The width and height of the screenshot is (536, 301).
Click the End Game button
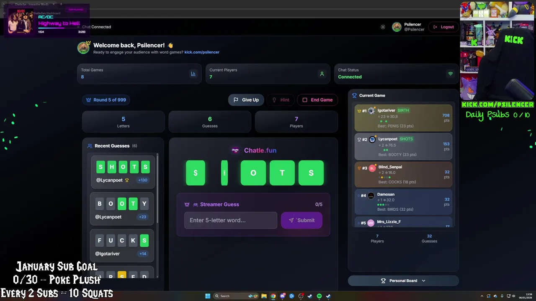(317, 100)
